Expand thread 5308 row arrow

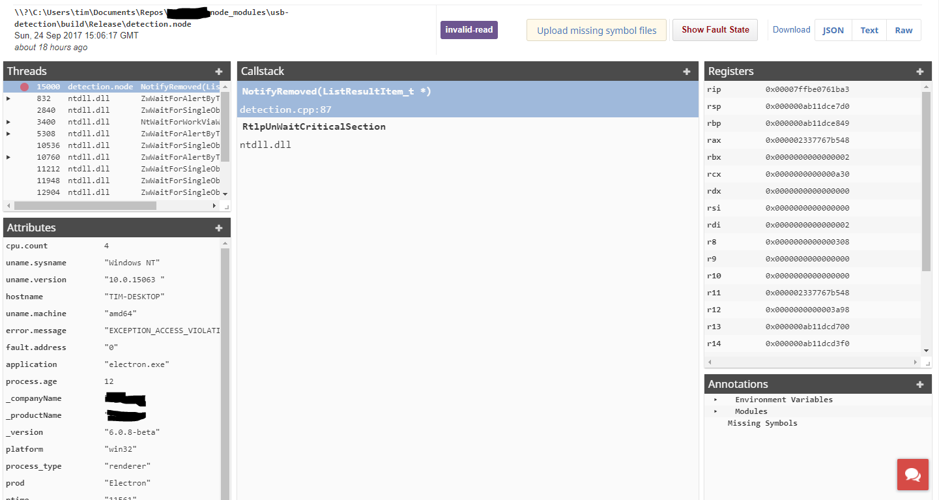tap(8, 134)
